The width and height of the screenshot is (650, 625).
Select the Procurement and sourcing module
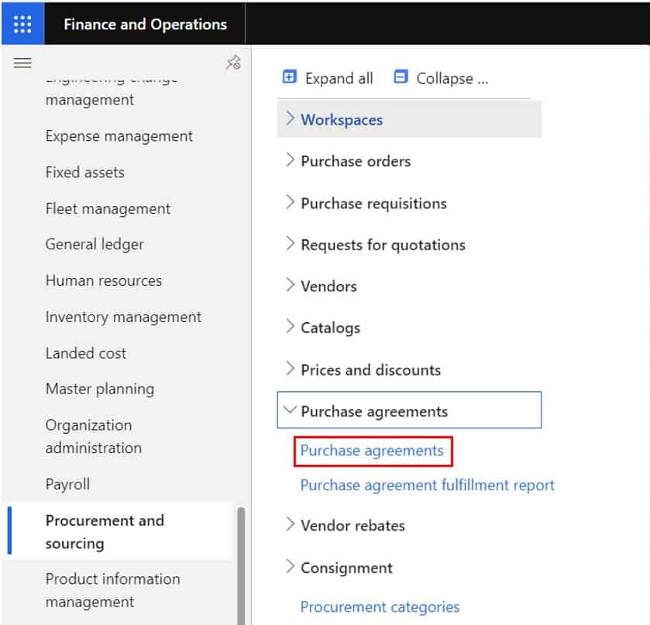coord(105,531)
